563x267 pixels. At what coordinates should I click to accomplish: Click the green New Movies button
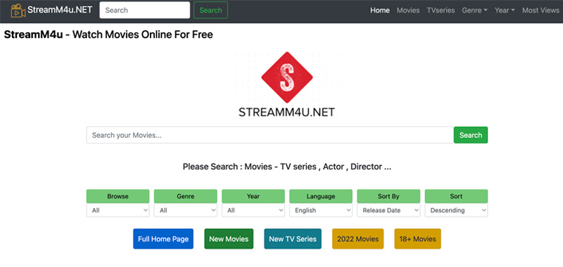click(229, 239)
